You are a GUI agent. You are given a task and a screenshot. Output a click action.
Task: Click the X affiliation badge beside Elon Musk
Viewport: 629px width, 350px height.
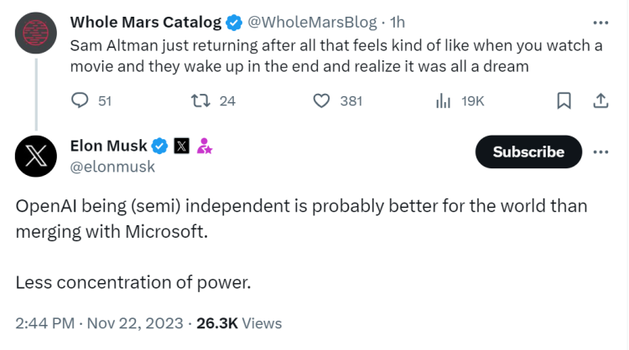pyautogui.click(x=182, y=147)
